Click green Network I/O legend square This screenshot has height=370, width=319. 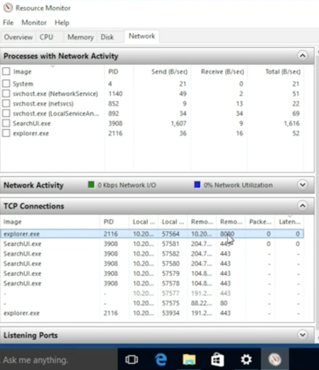91,185
